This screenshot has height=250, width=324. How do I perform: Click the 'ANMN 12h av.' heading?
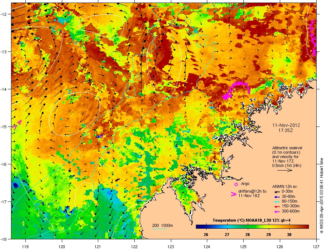285,186
